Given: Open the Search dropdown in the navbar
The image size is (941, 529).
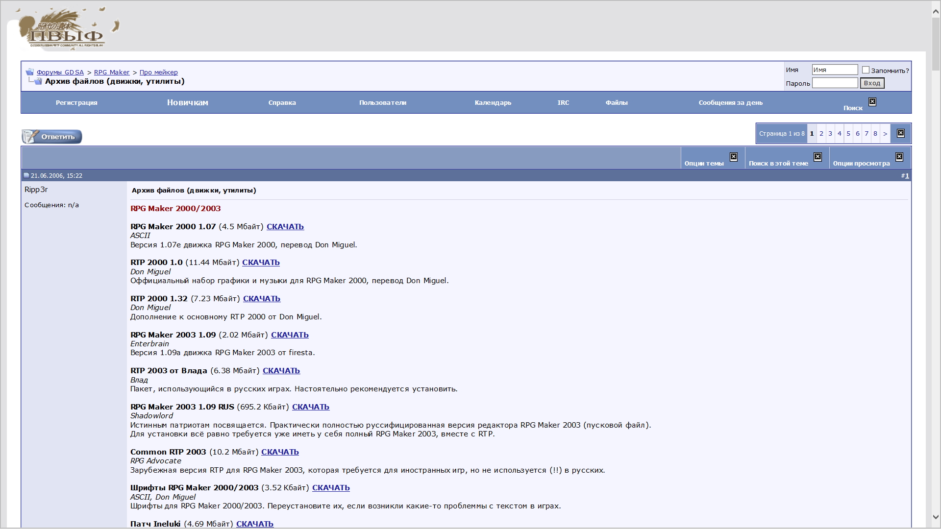Looking at the screenshot, I should pos(853,108).
